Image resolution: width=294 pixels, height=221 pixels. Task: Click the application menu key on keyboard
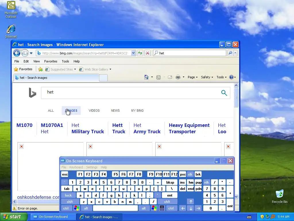[x=162, y=208]
